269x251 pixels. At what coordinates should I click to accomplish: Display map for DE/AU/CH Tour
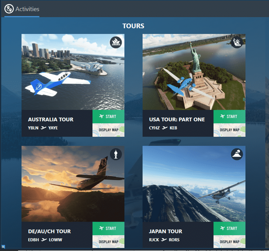[108, 242]
